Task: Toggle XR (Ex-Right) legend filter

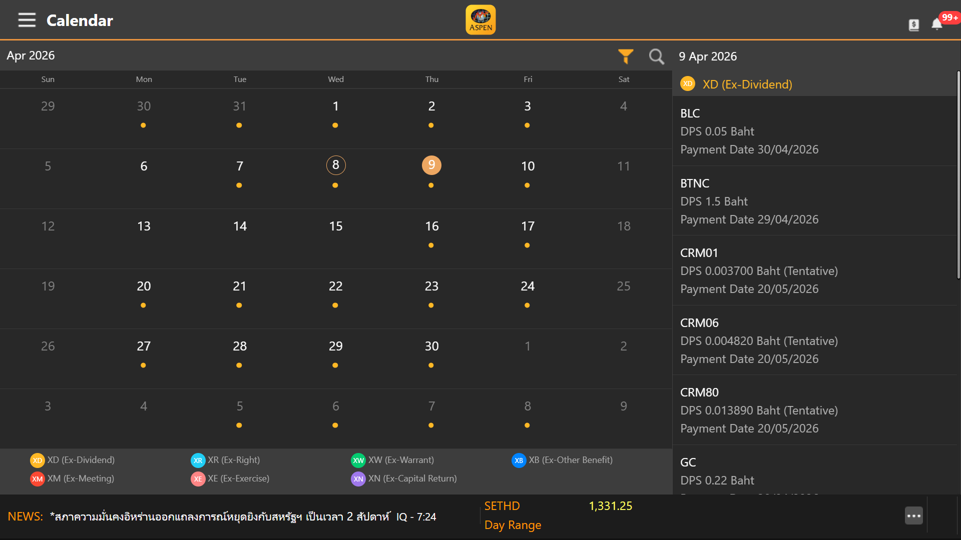Action: 225,460
